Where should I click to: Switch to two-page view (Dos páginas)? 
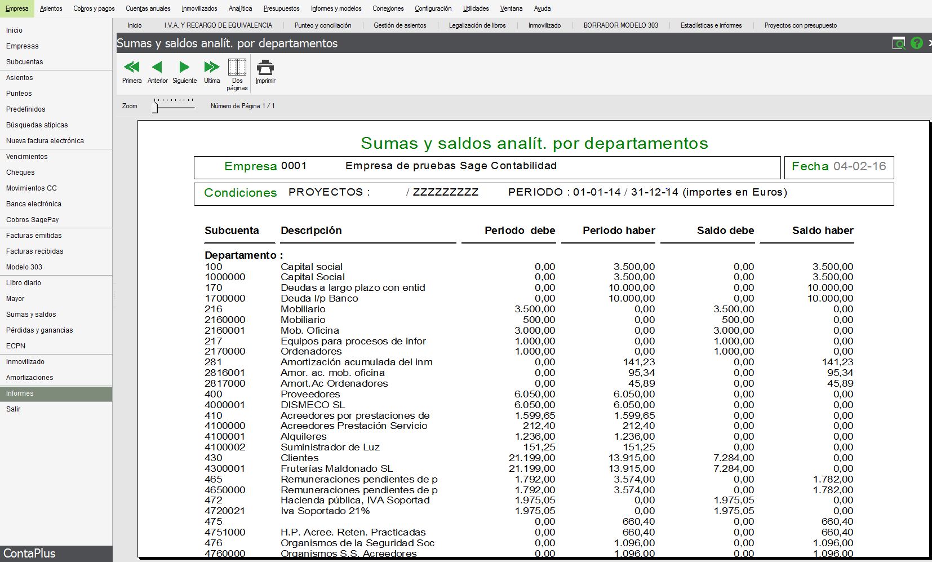[237, 74]
